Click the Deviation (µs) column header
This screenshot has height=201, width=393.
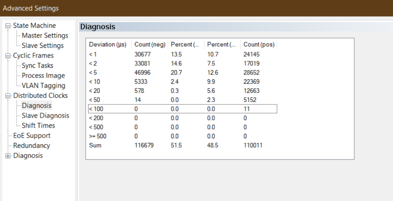click(107, 45)
